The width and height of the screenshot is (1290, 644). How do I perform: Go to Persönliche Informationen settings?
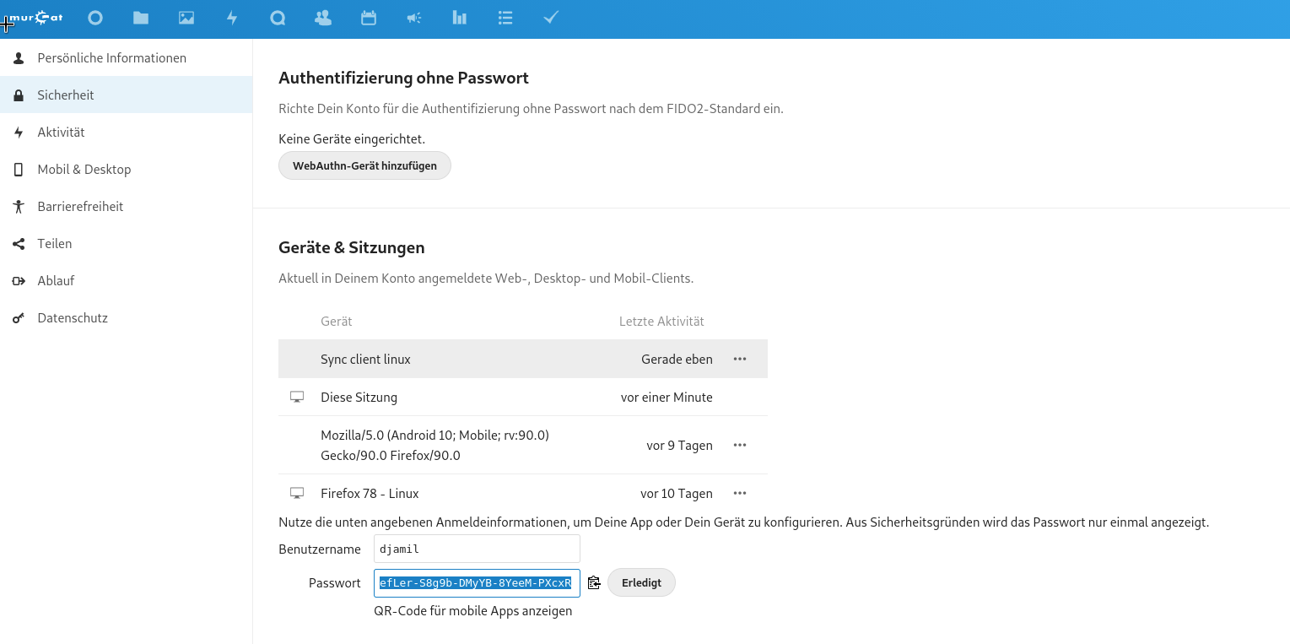[111, 58]
